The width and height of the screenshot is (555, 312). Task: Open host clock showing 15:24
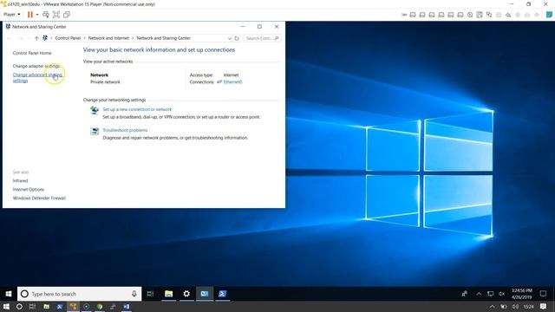(x=528, y=307)
